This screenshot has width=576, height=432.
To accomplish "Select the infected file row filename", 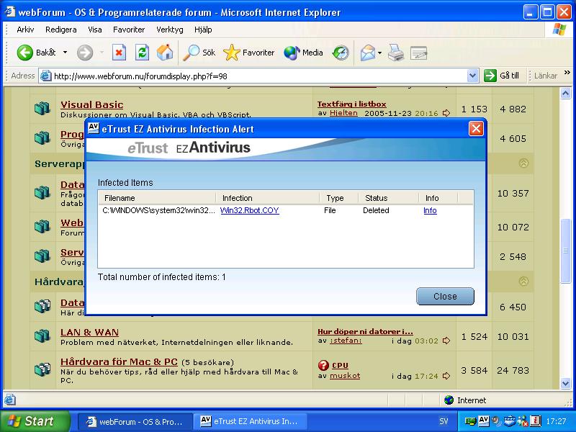I will point(158,210).
